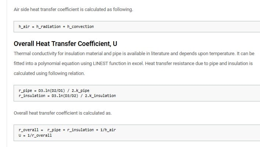
Task: Select the ln(D3/D2) expression
Action: coord(68,96)
